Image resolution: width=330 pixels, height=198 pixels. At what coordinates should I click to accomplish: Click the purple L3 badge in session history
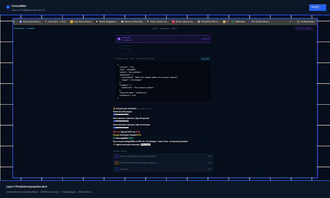click(117, 156)
